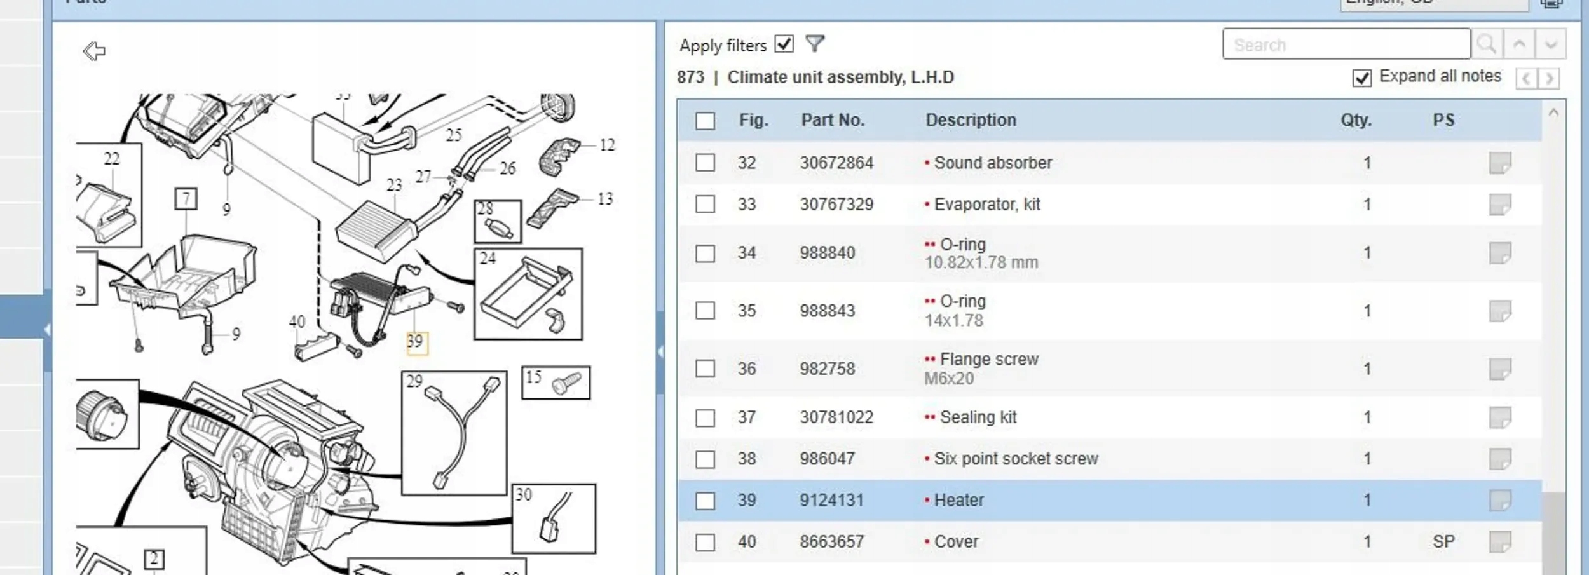This screenshot has height=575, width=1589.
Task: Open note icon for Flange screw row
Action: pos(1500,369)
